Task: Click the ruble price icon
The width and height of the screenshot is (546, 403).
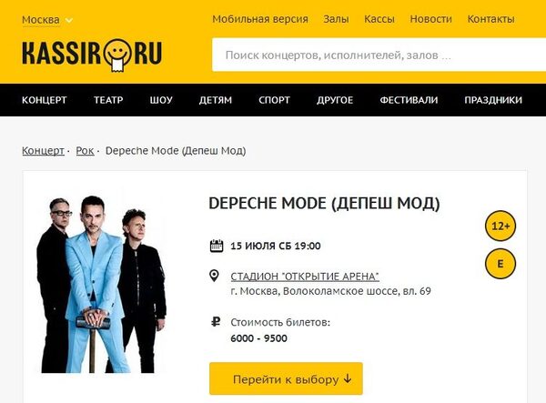Action: [216, 322]
